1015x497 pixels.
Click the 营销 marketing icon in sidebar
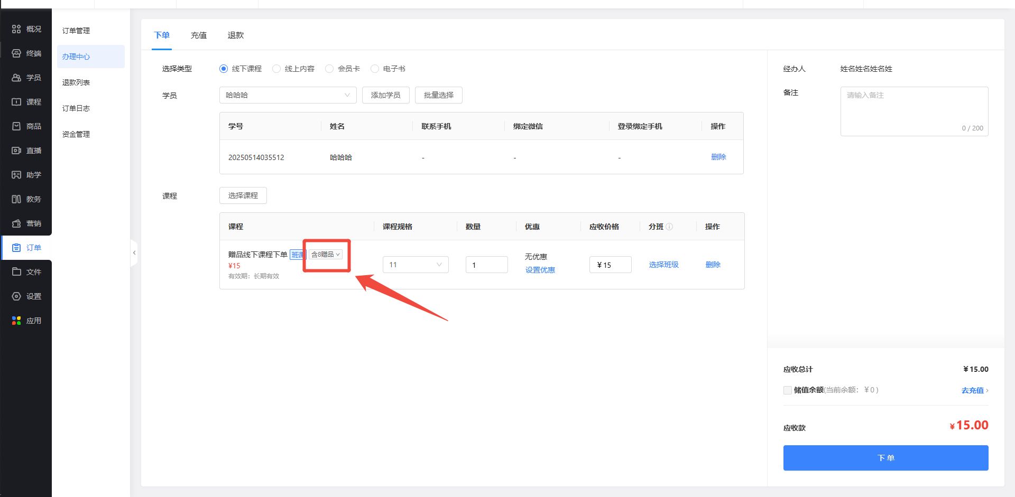[16, 223]
